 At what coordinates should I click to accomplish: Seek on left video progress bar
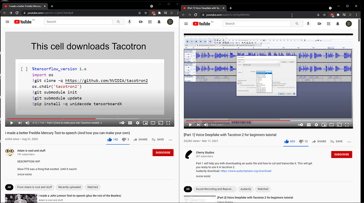tap(90, 119)
